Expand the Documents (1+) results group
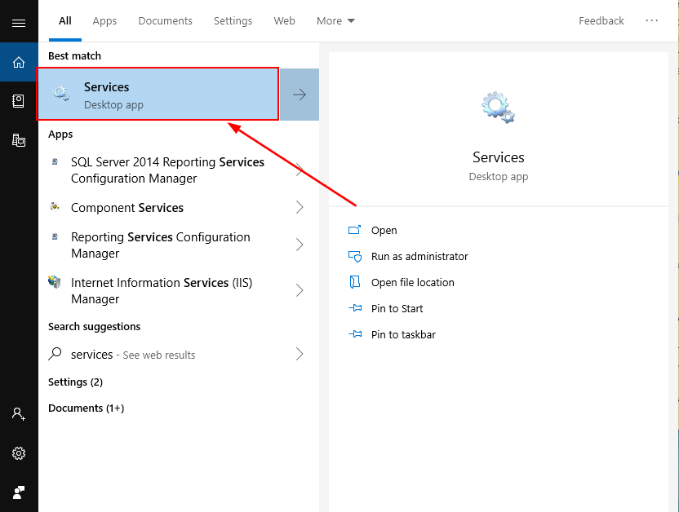This screenshot has height=512, width=679. click(87, 408)
